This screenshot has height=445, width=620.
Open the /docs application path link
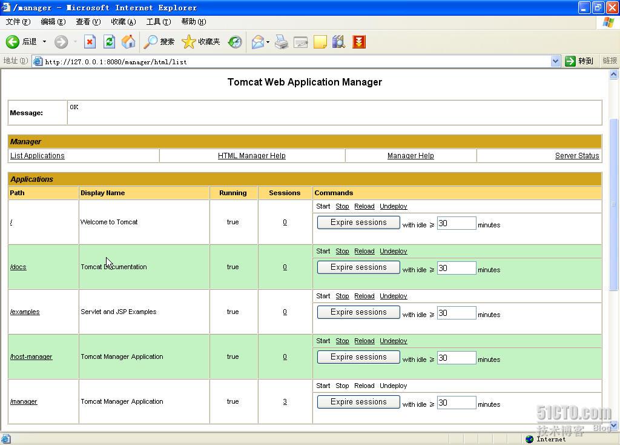click(18, 267)
